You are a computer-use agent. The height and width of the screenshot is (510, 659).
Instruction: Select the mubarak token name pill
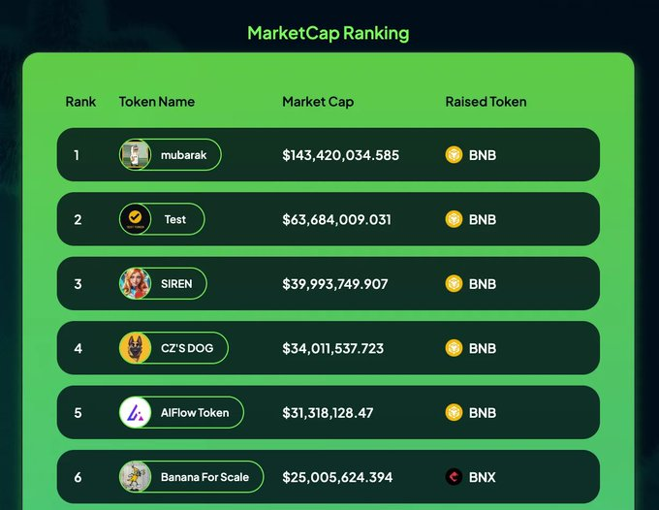pyautogui.click(x=171, y=155)
